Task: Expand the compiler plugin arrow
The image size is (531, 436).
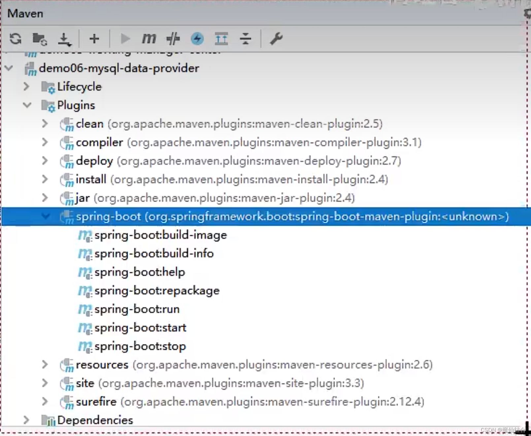Action: [x=45, y=142]
